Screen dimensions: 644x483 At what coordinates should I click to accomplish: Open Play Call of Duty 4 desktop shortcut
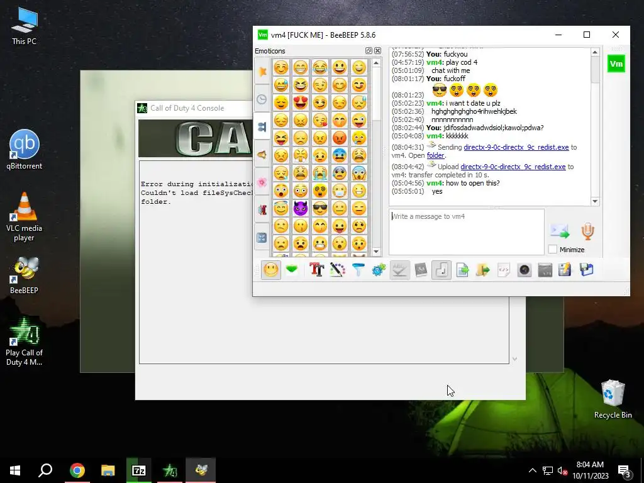coord(25,341)
